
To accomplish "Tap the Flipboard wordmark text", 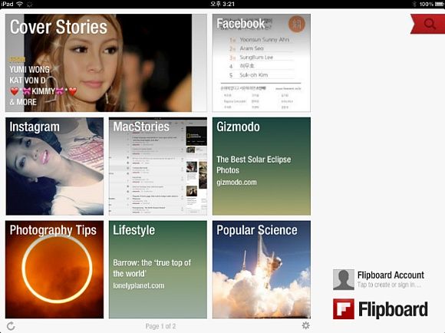I will tap(393, 309).
